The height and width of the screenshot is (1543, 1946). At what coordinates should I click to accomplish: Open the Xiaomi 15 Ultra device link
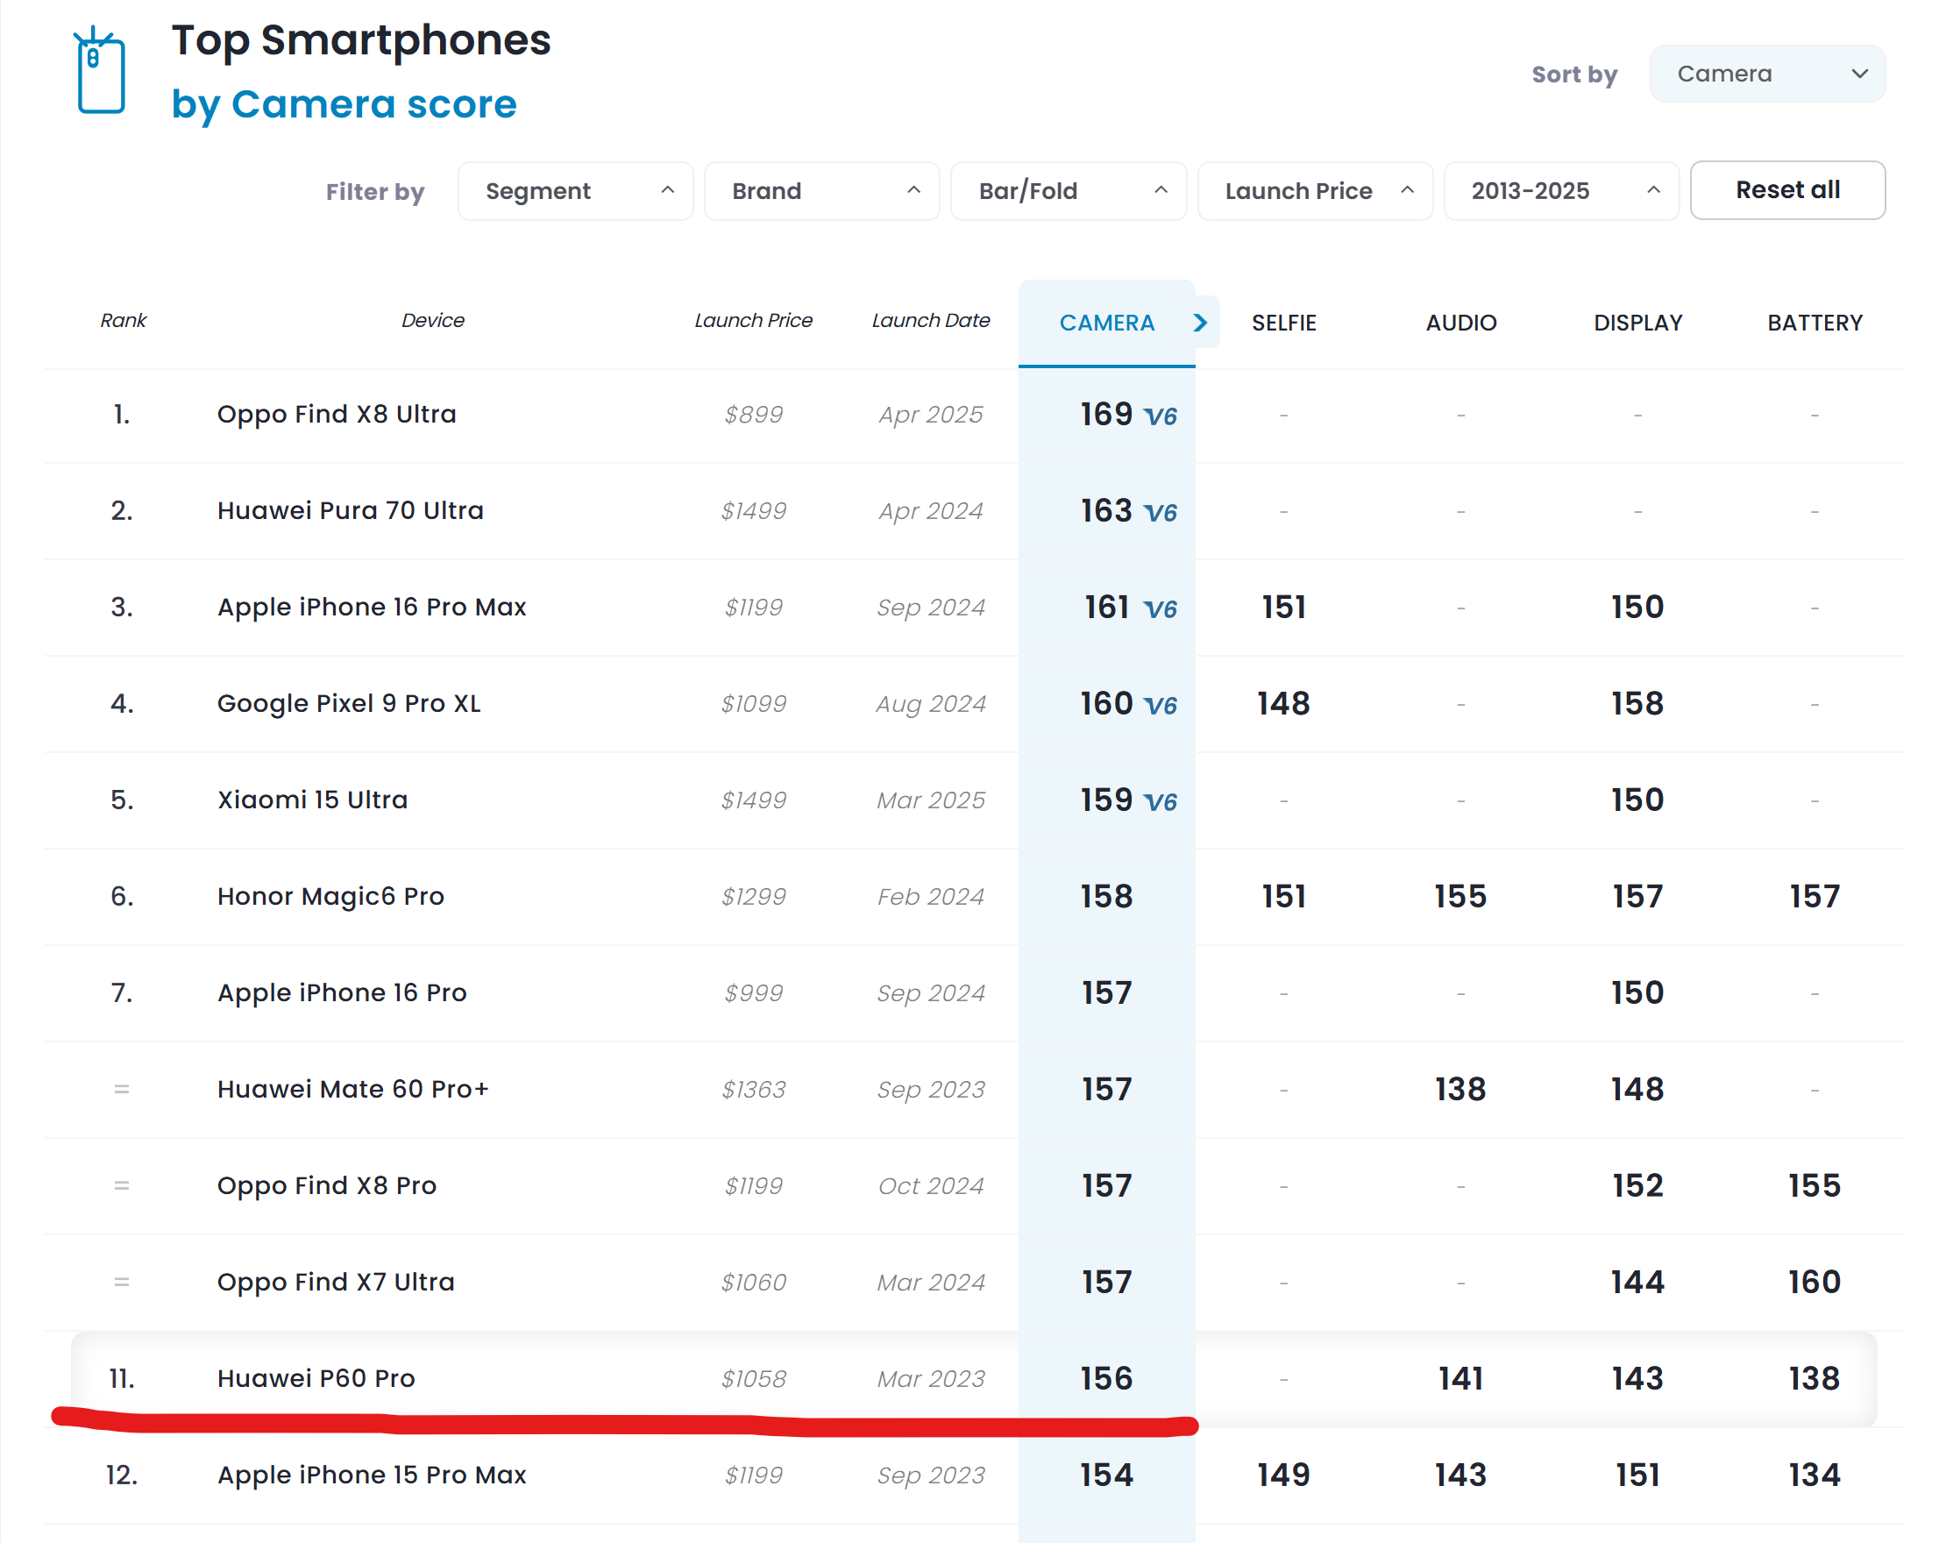point(312,800)
